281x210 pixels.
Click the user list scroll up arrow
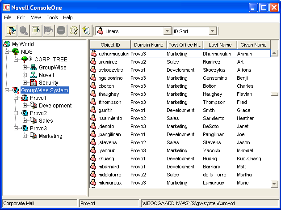274,53
